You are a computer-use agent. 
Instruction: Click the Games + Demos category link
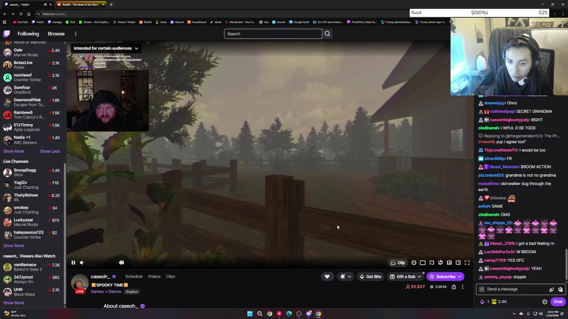pos(106,292)
